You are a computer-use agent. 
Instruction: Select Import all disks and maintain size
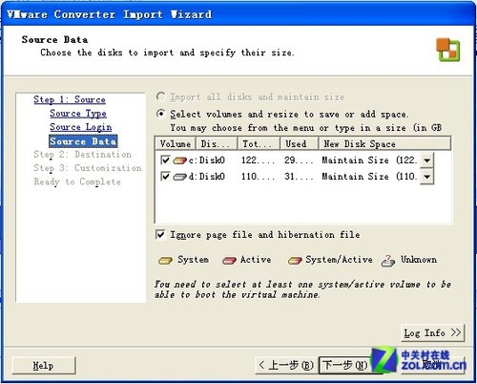click(160, 96)
